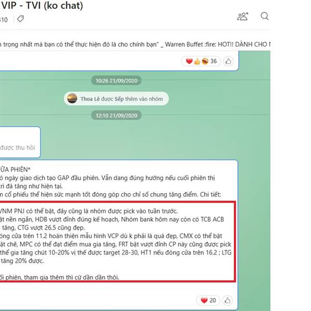
Task: Click the tag label icon beside member count
Action: click(x=20, y=19)
